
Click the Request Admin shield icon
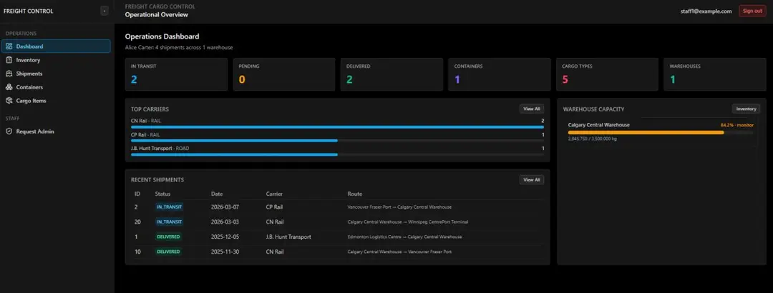[9, 131]
